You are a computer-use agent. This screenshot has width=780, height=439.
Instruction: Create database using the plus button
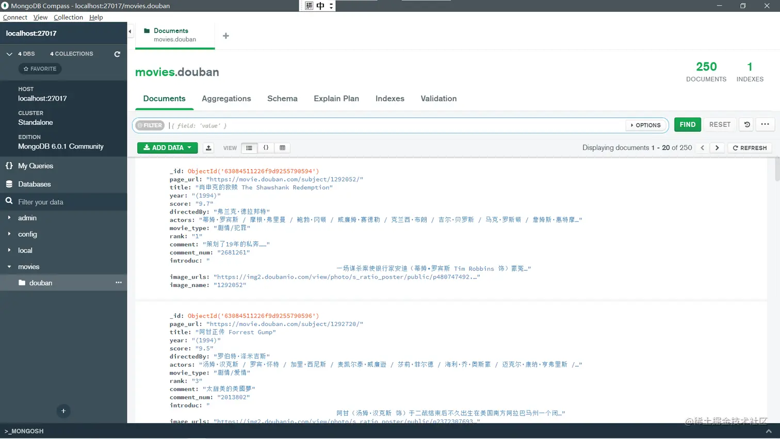click(x=63, y=411)
